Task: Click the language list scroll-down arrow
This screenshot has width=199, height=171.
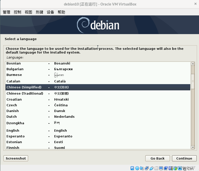Action: pos(193,147)
